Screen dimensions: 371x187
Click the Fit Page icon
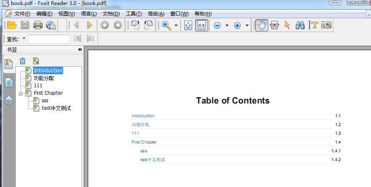tap(188, 25)
